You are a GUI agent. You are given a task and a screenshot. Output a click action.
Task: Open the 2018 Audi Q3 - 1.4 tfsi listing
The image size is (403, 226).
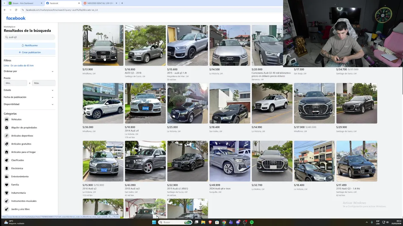click(357, 161)
